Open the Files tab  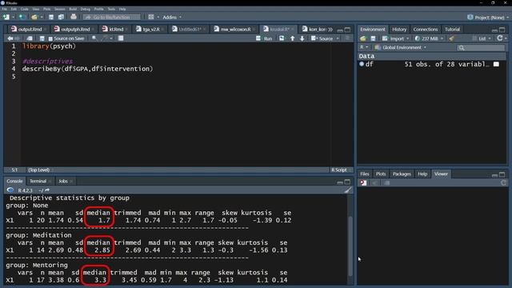pos(365,174)
